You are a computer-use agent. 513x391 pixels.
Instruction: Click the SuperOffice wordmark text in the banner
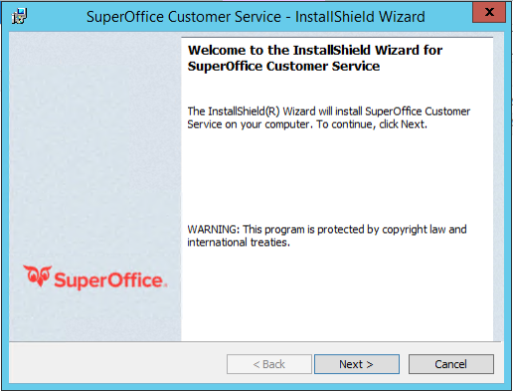110,281
